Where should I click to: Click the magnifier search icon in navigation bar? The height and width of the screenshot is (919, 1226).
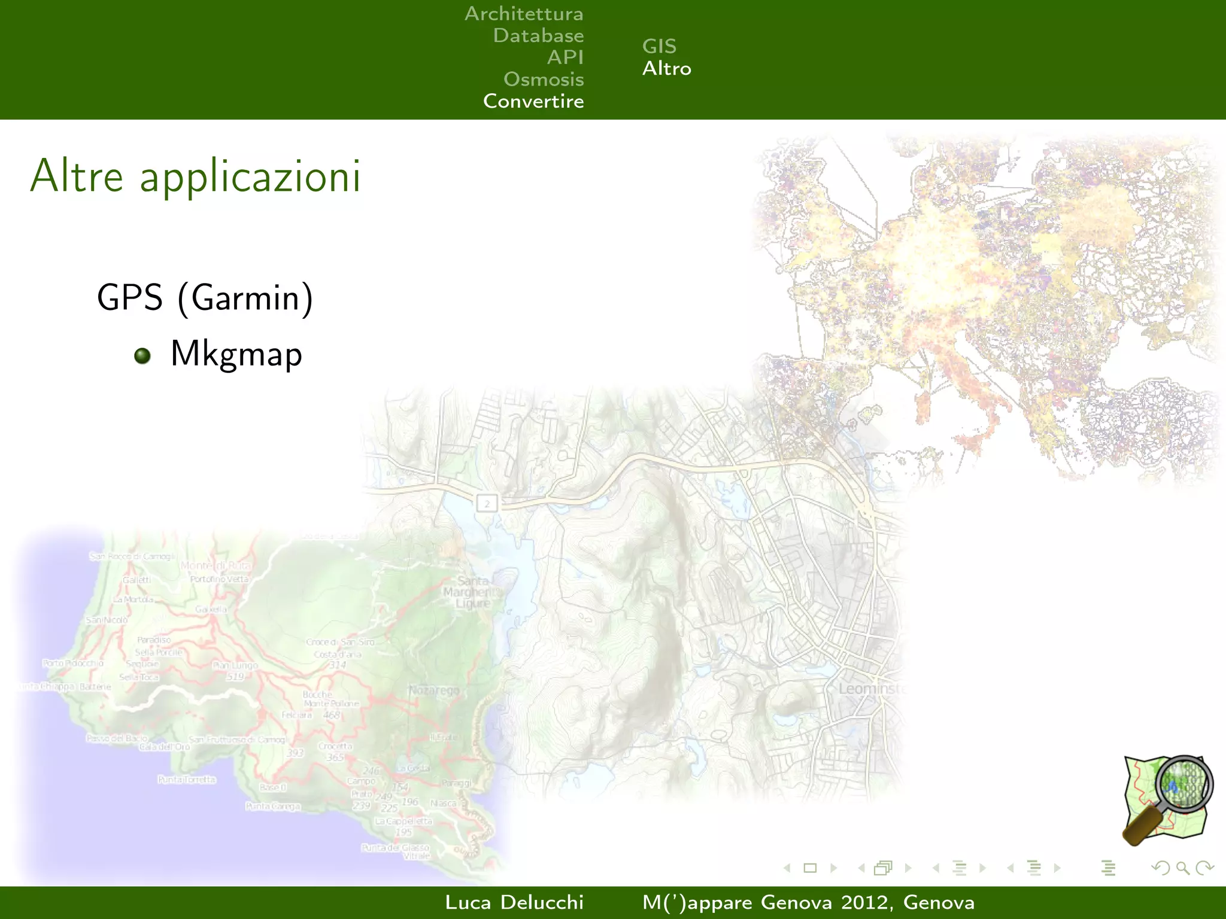(1182, 868)
